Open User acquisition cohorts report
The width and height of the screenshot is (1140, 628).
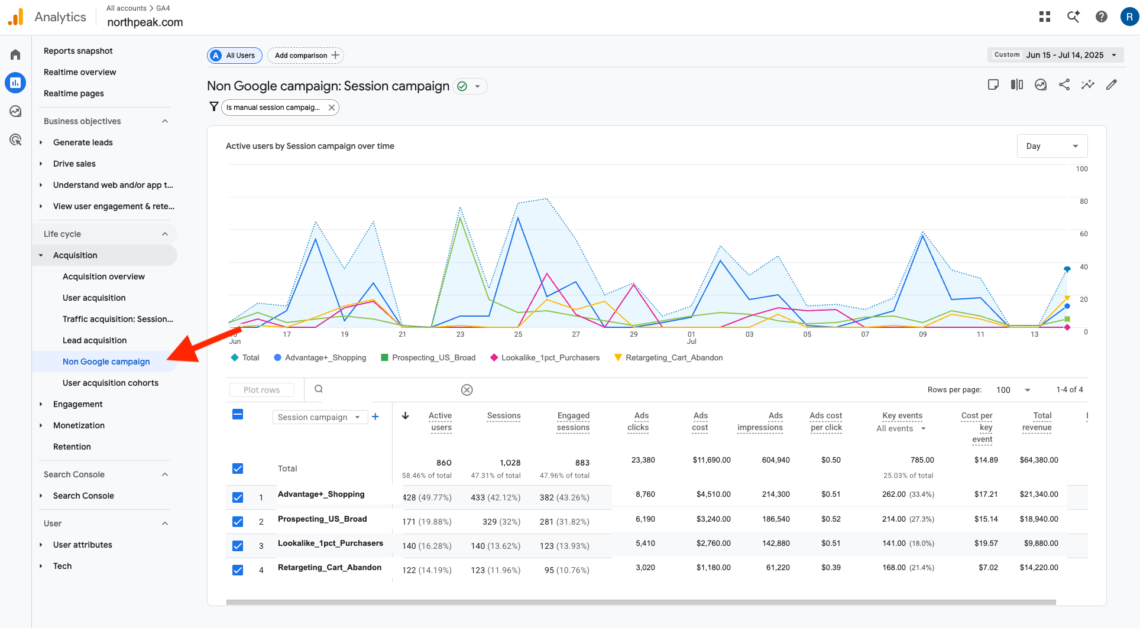tap(111, 383)
